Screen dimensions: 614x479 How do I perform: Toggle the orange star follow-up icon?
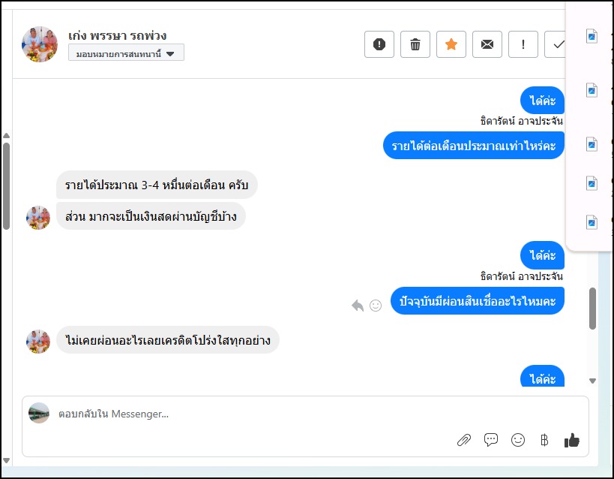click(451, 44)
